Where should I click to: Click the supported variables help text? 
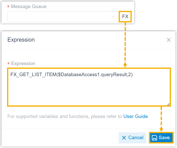coord(65,116)
